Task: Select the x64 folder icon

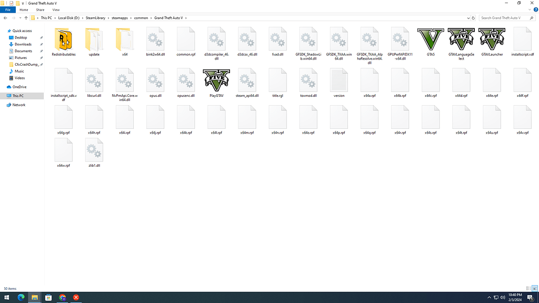Action: coord(125,39)
